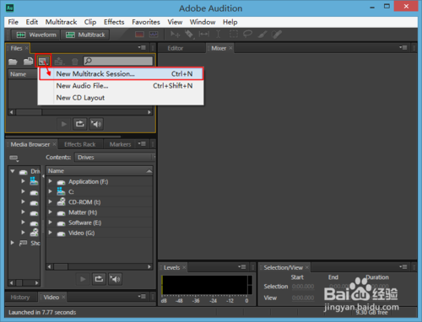Click the View Start time value
The height and width of the screenshot is (322, 422).
pos(303,298)
